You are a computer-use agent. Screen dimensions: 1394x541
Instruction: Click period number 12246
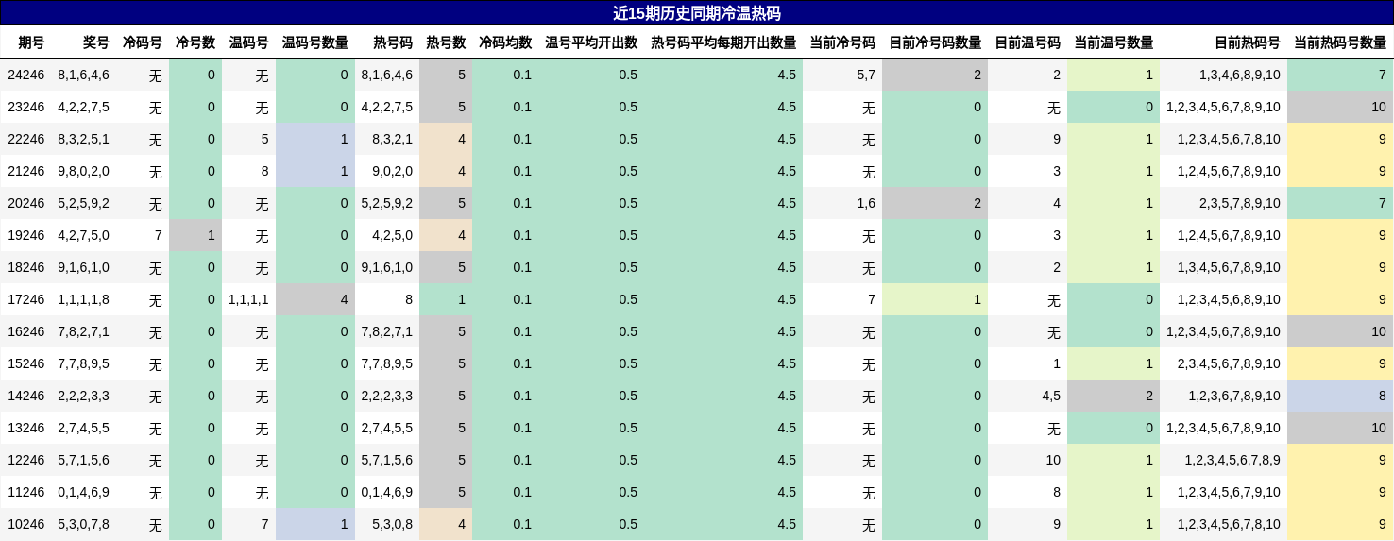tap(25, 460)
